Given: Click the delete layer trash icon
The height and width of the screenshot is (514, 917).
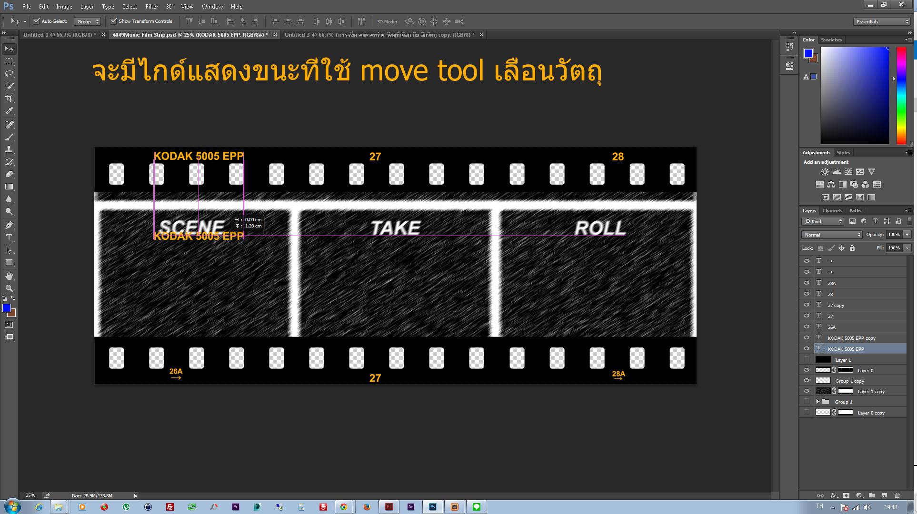Looking at the screenshot, I should click(897, 495).
